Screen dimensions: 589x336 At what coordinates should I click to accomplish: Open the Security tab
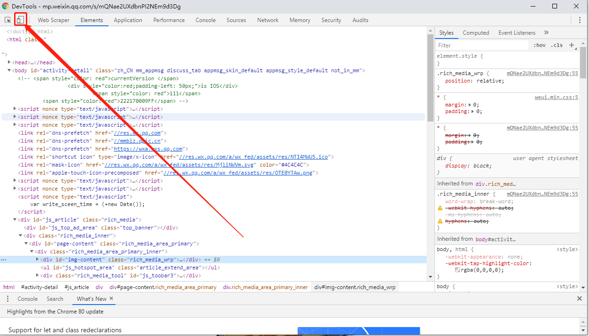click(331, 20)
